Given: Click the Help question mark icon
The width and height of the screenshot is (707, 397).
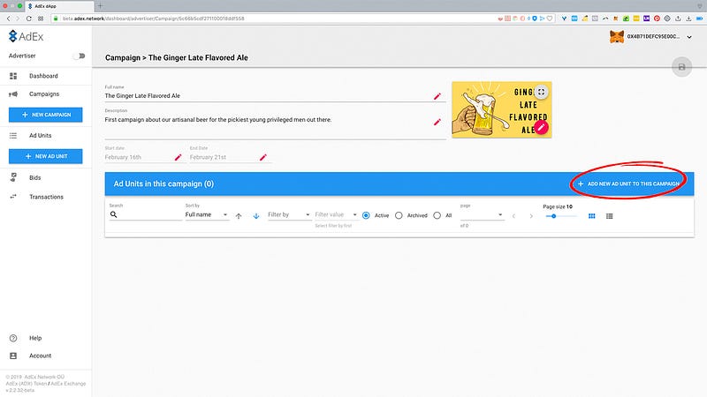Looking at the screenshot, I should tap(13, 338).
